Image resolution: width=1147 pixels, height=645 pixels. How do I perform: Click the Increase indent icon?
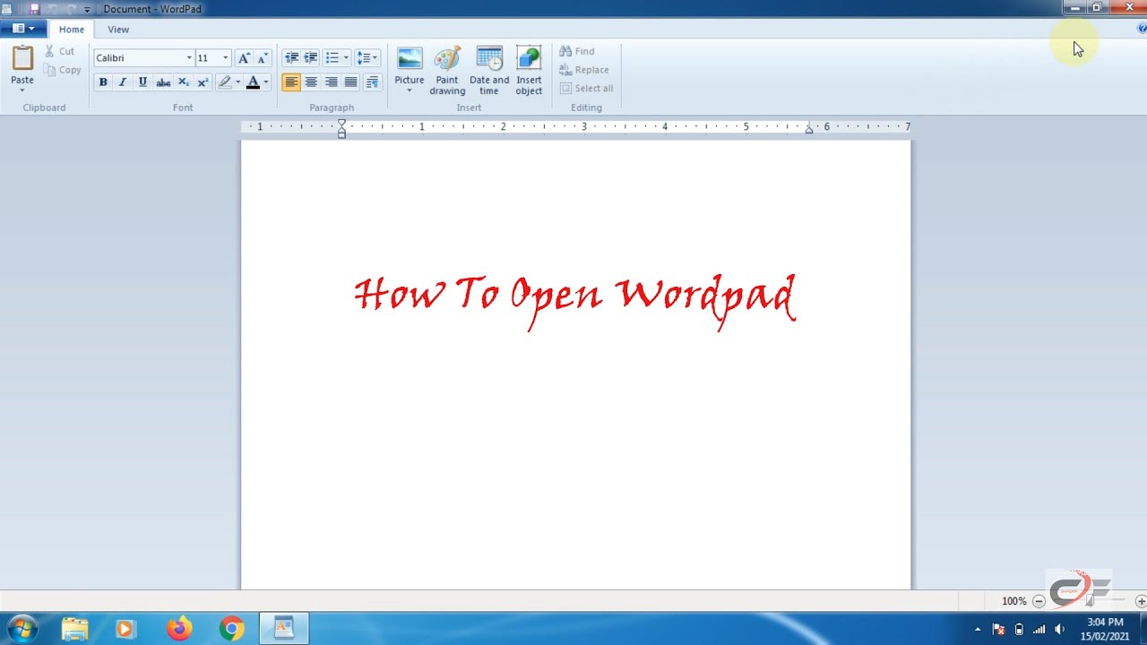[311, 58]
